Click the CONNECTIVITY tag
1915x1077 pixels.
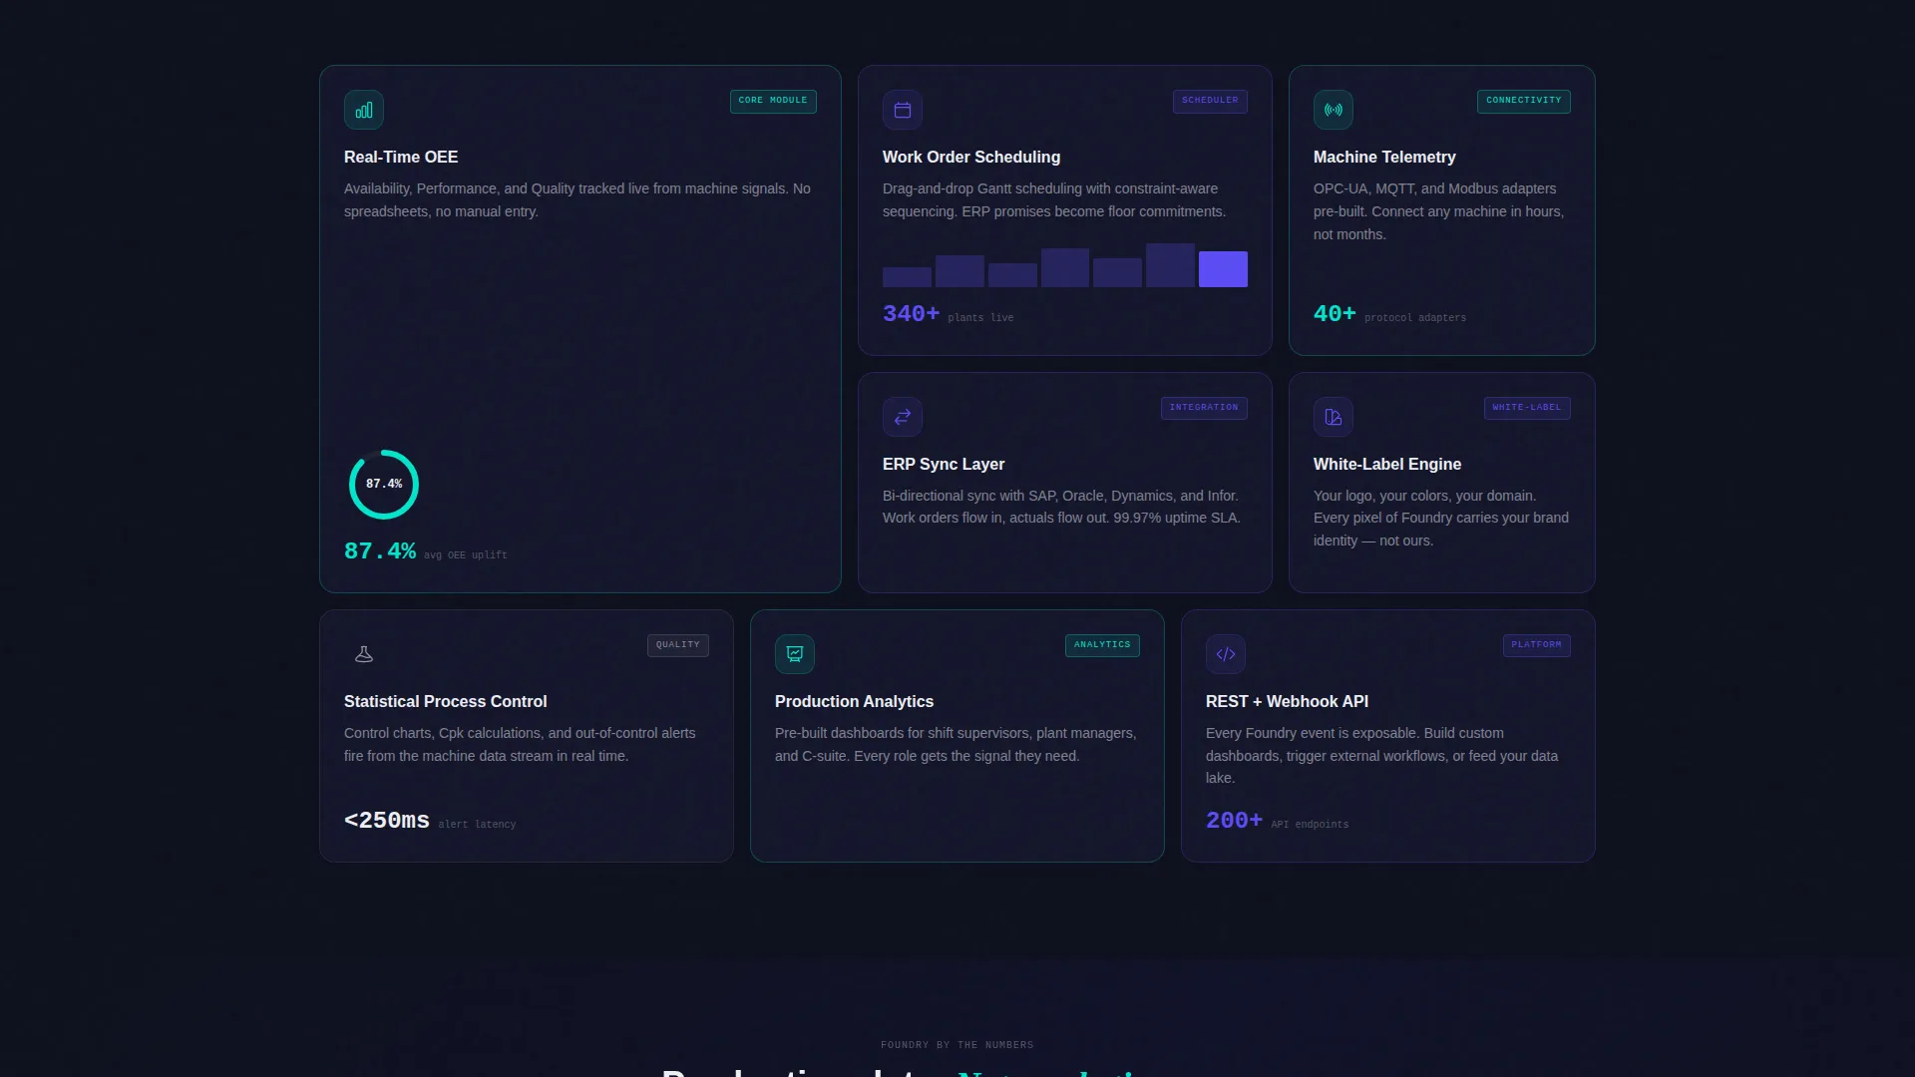click(x=1524, y=101)
